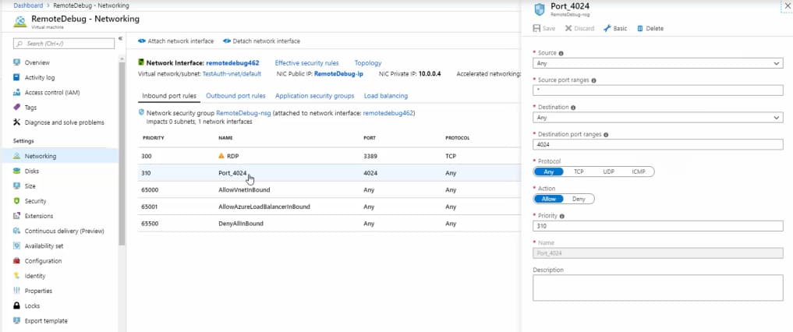Click the Source port ranges field
The height and width of the screenshot is (332, 793).
point(657,90)
